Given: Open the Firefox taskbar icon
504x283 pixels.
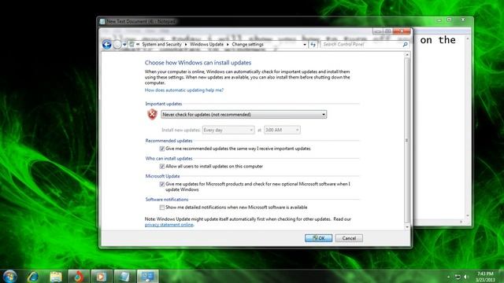Looking at the screenshot, I should [x=78, y=276].
